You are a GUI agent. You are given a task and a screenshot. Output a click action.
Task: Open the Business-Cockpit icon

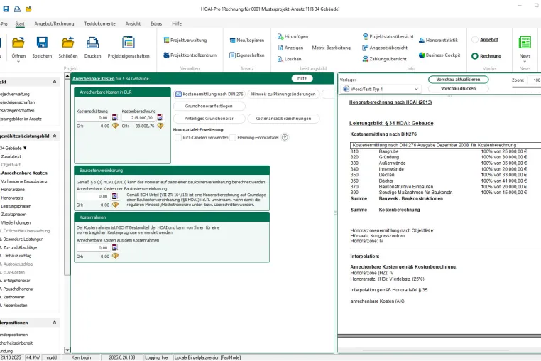tap(422, 55)
